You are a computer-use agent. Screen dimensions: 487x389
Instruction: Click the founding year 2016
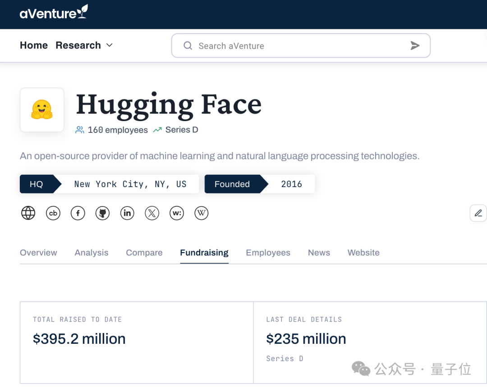tap(291, 184)
